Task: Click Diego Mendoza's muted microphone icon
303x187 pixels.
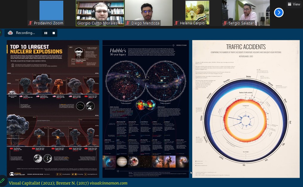Action: pos(127,23)
